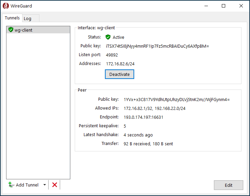Click the red X remove tunnel icon

pos(54,185)
